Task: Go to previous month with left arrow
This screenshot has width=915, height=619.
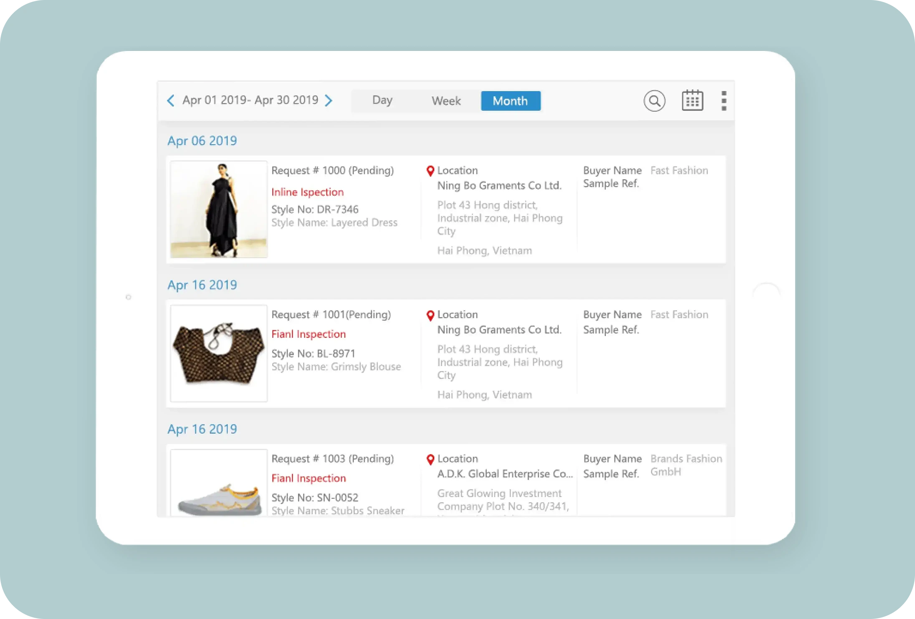Action: [171, 101]
